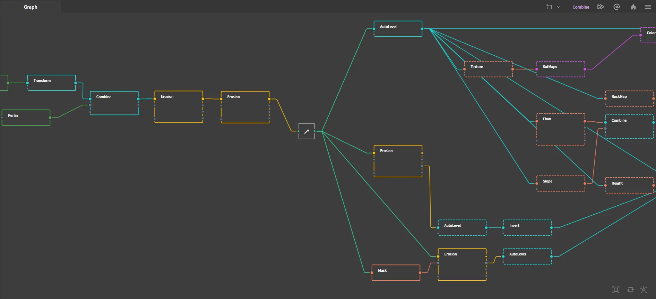The height and width of the screenshot is (299, 656).
Task: Click the purple Combine label in the top toolbar
Action: [x=581, y=7]
